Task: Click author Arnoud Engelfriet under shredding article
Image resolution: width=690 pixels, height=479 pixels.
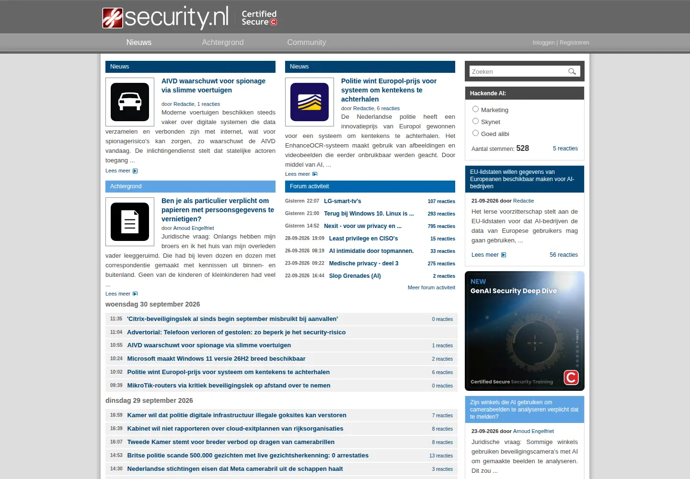Action: pos(194,228)
